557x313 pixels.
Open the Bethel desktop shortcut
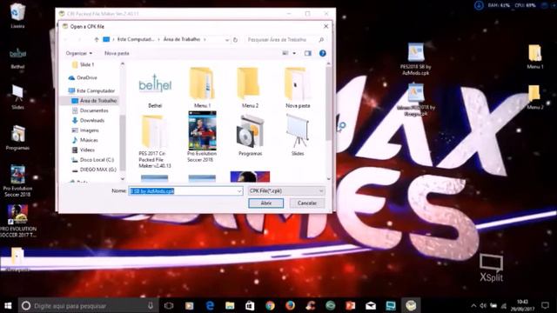(17, 57)
